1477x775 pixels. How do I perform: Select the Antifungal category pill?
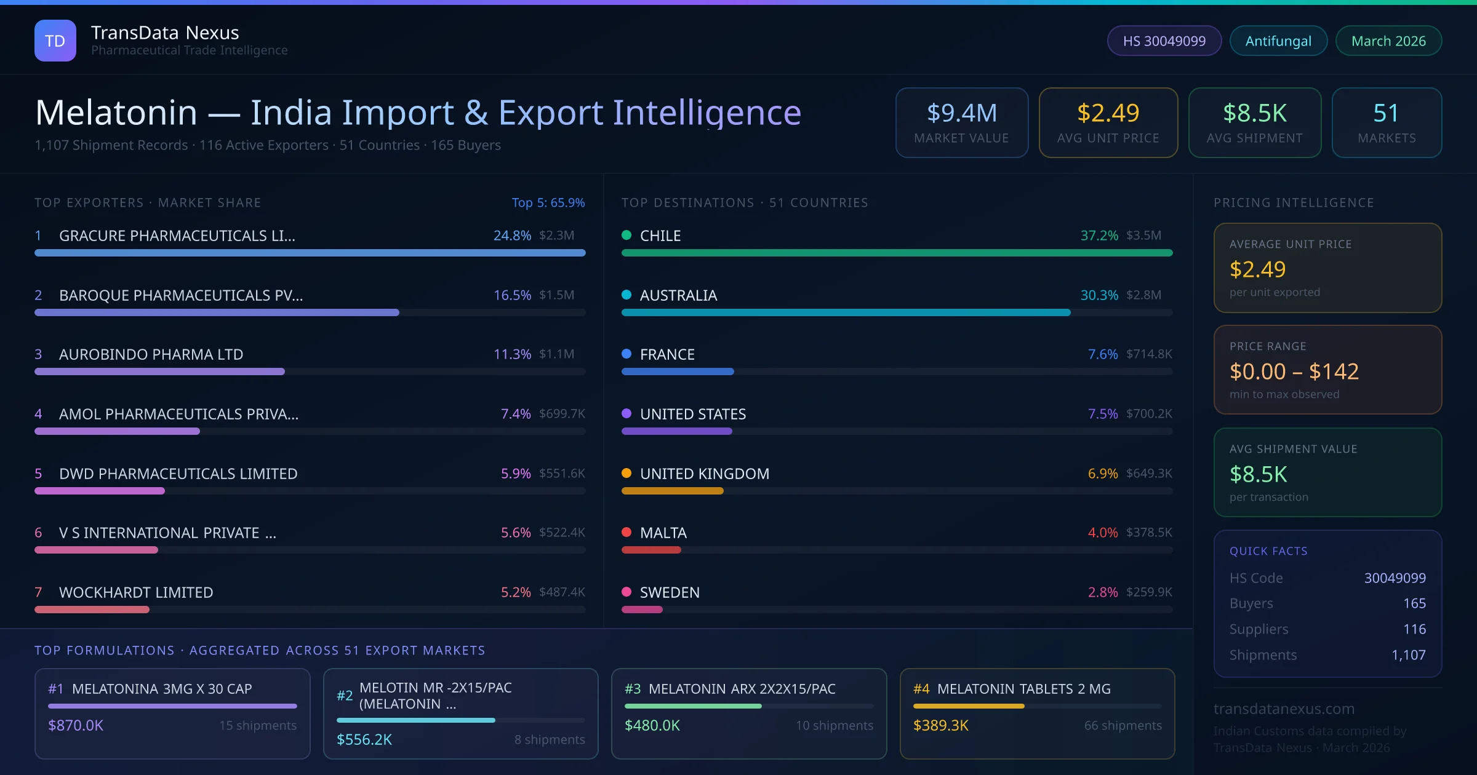pyautogui.click(x=1278, y=41)
